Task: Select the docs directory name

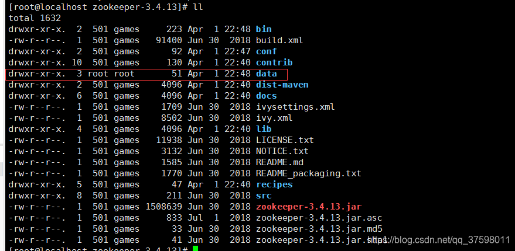Action: (267, 96)
